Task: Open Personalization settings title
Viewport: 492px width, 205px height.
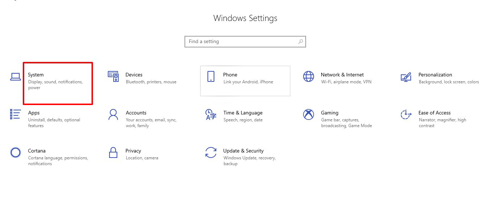Action: [435, 75]
